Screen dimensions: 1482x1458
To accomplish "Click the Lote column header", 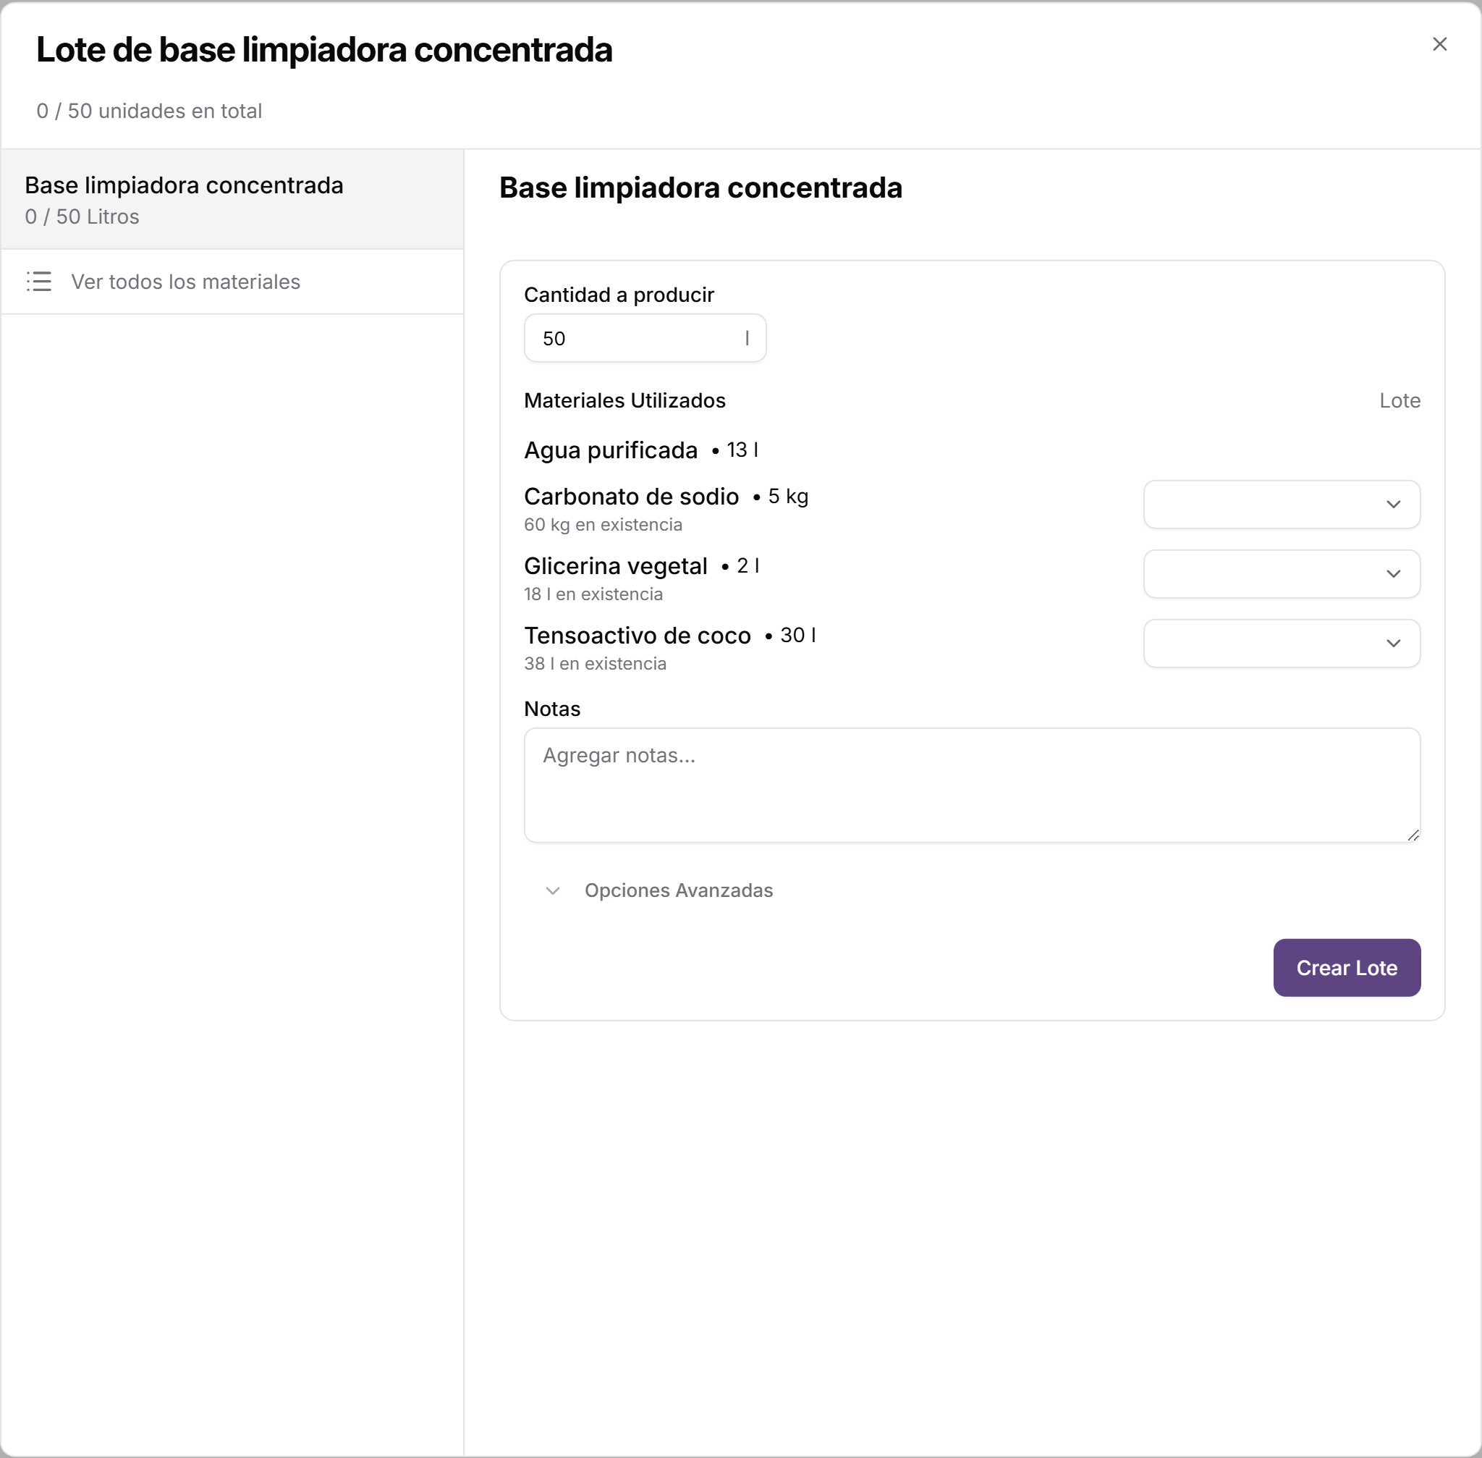I will pyautogui.click(x=1400, y=400).
